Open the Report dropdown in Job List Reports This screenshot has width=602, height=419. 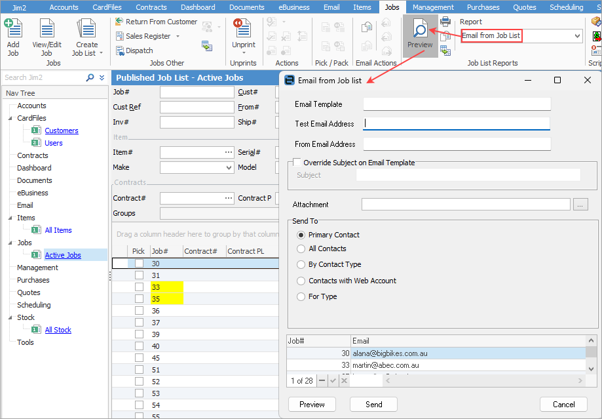coord(577,36)
